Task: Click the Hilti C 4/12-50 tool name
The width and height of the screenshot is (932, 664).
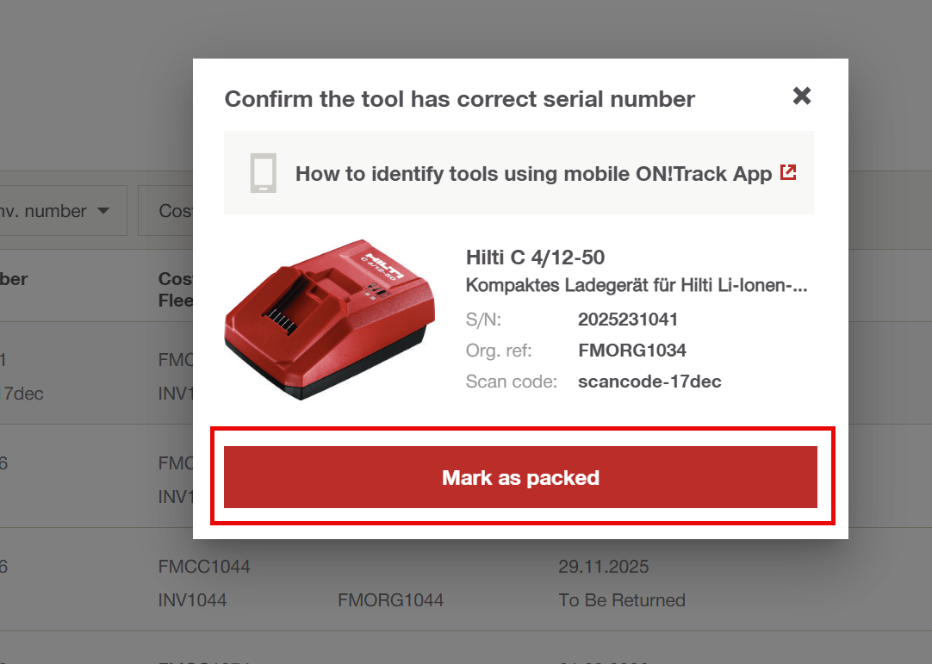Action: 535,257
